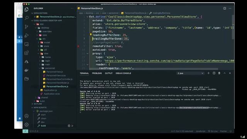
Task: Open the Docker view in activity bar
Action: tap(27, 70)
